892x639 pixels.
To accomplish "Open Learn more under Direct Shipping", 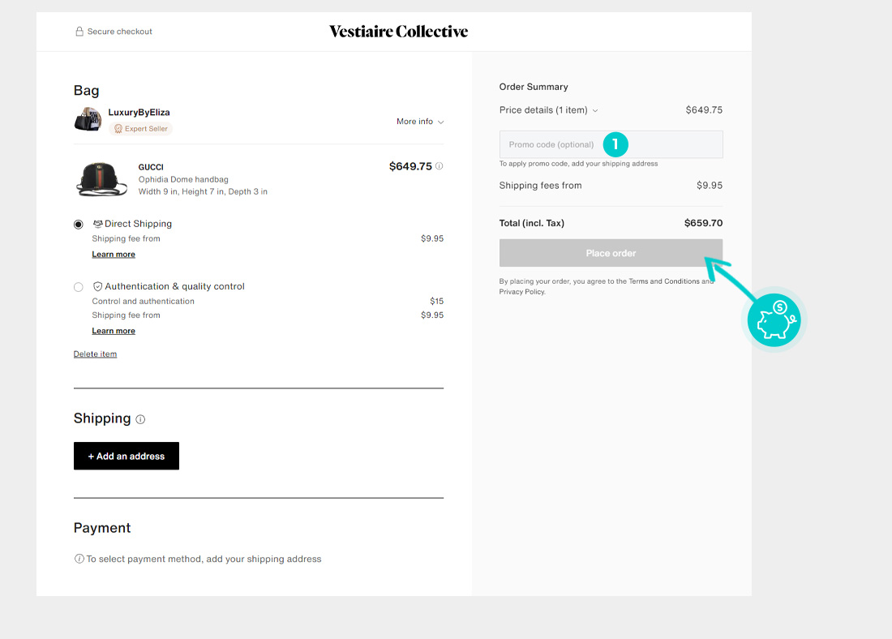I will [x=114, y=255].
